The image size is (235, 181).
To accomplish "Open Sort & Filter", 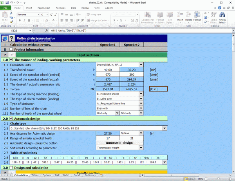I will 214,18.
